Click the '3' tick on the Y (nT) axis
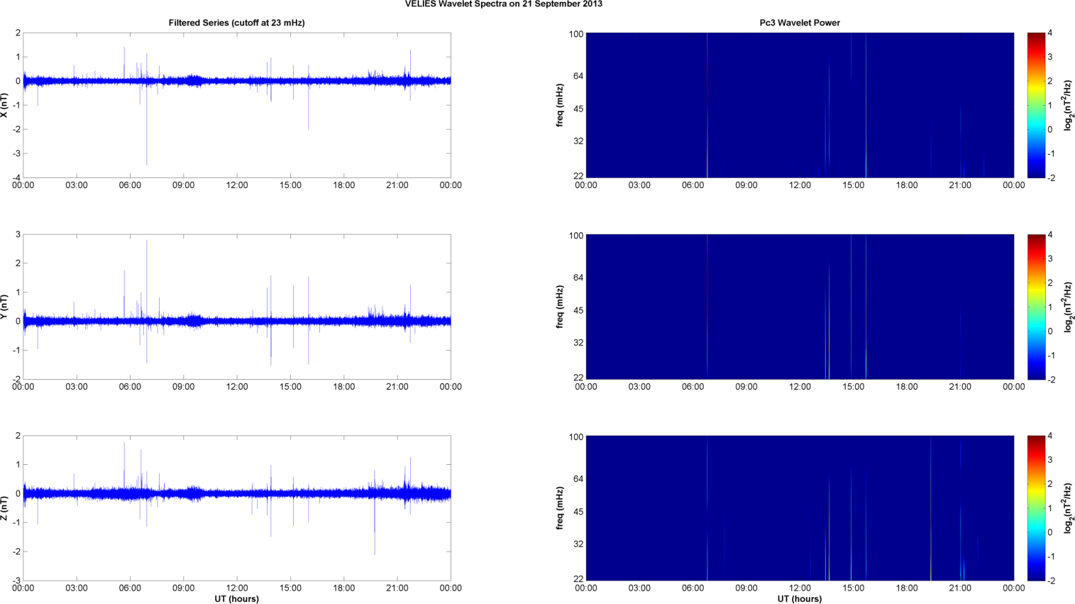Screen dimensions: 1075x604 (18, 234)
